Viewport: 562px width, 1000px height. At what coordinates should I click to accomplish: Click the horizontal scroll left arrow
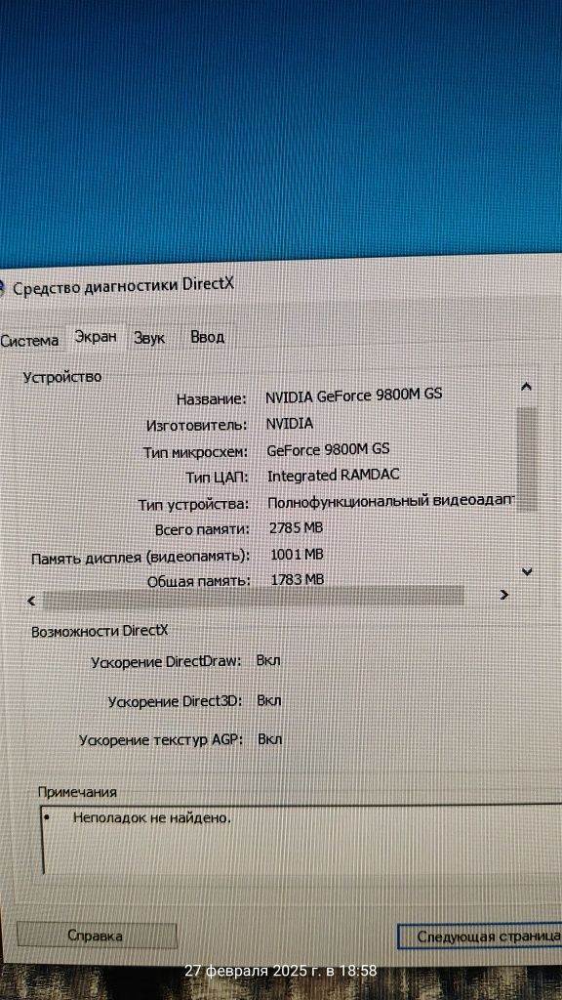coord(31,601)
